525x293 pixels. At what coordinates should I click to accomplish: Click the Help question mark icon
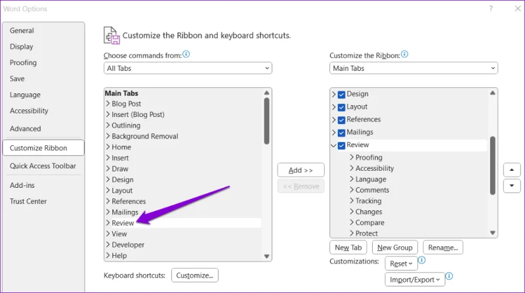pyautogui.click(x=491, y=9)
